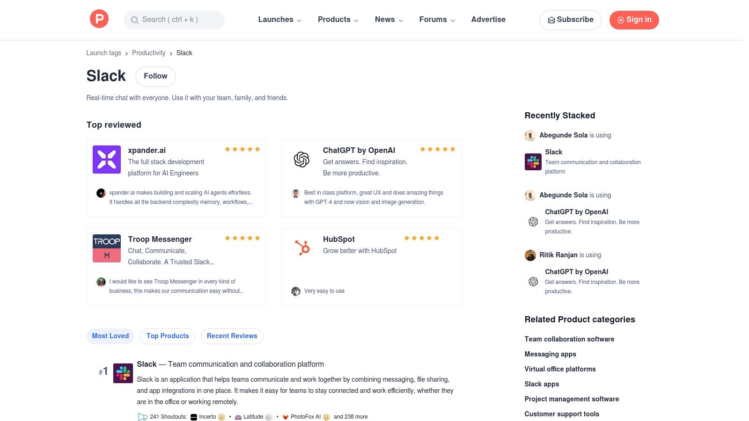Click the Product Hunt logo
The image size is (749, 421).
99,19
